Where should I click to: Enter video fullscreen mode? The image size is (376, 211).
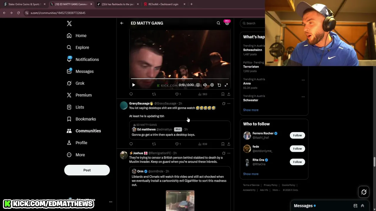[226, 85]
